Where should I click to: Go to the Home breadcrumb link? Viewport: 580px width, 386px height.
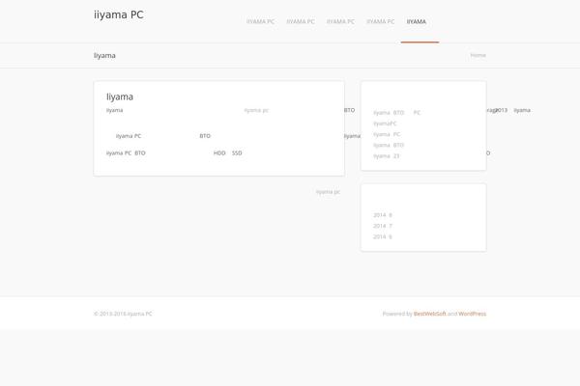tap(478, 55)
